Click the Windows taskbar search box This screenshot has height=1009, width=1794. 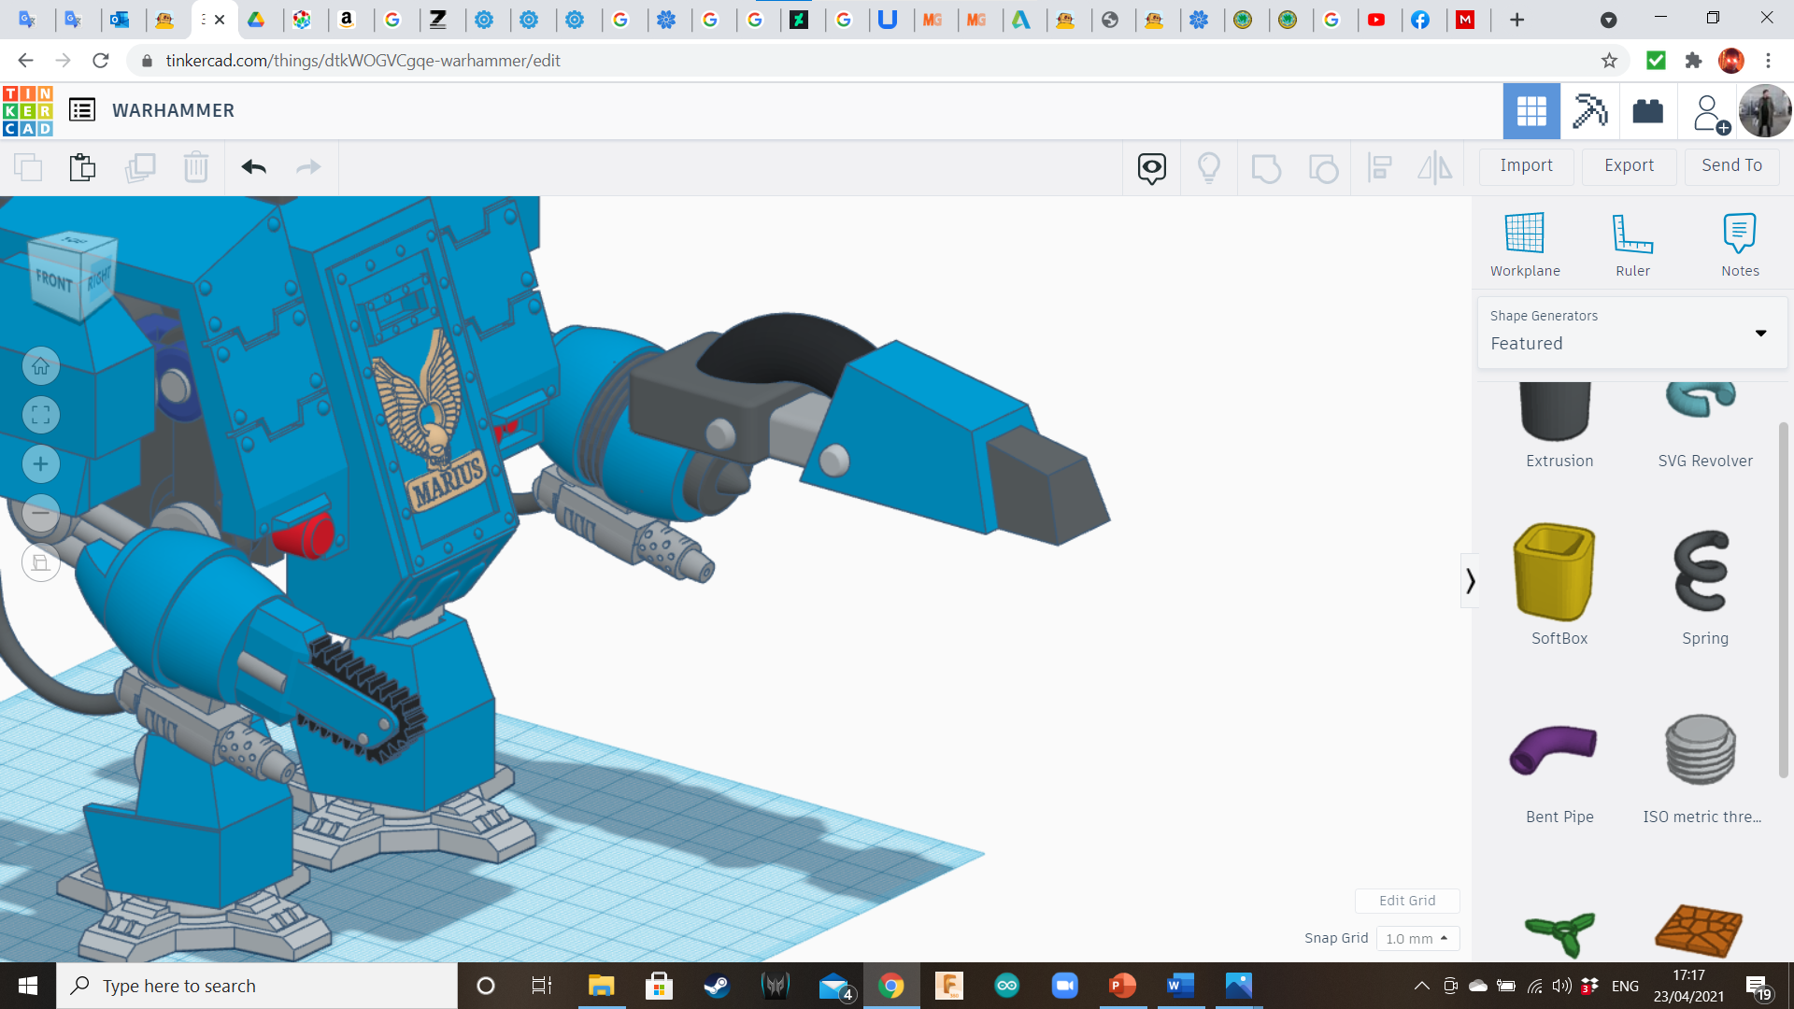tap(257, 986)
